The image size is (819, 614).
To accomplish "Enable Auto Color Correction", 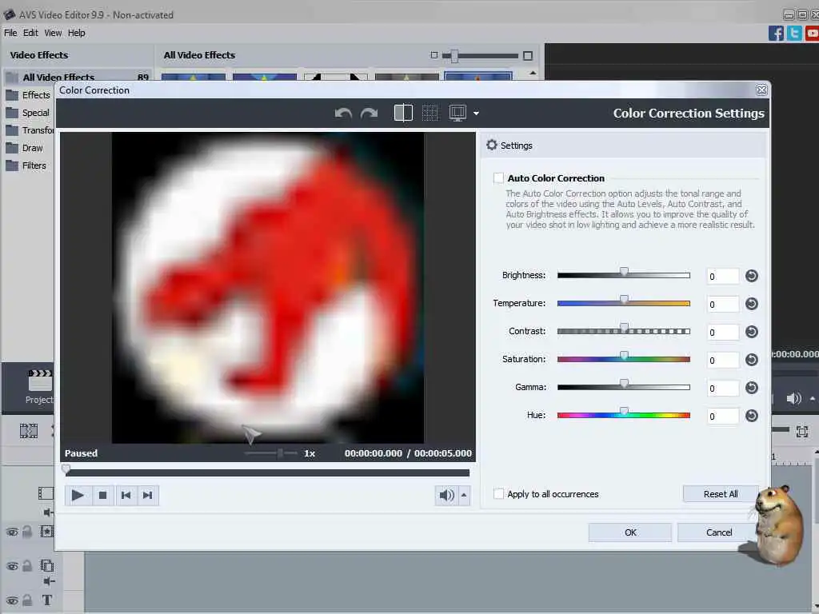I will click(498, 178).
